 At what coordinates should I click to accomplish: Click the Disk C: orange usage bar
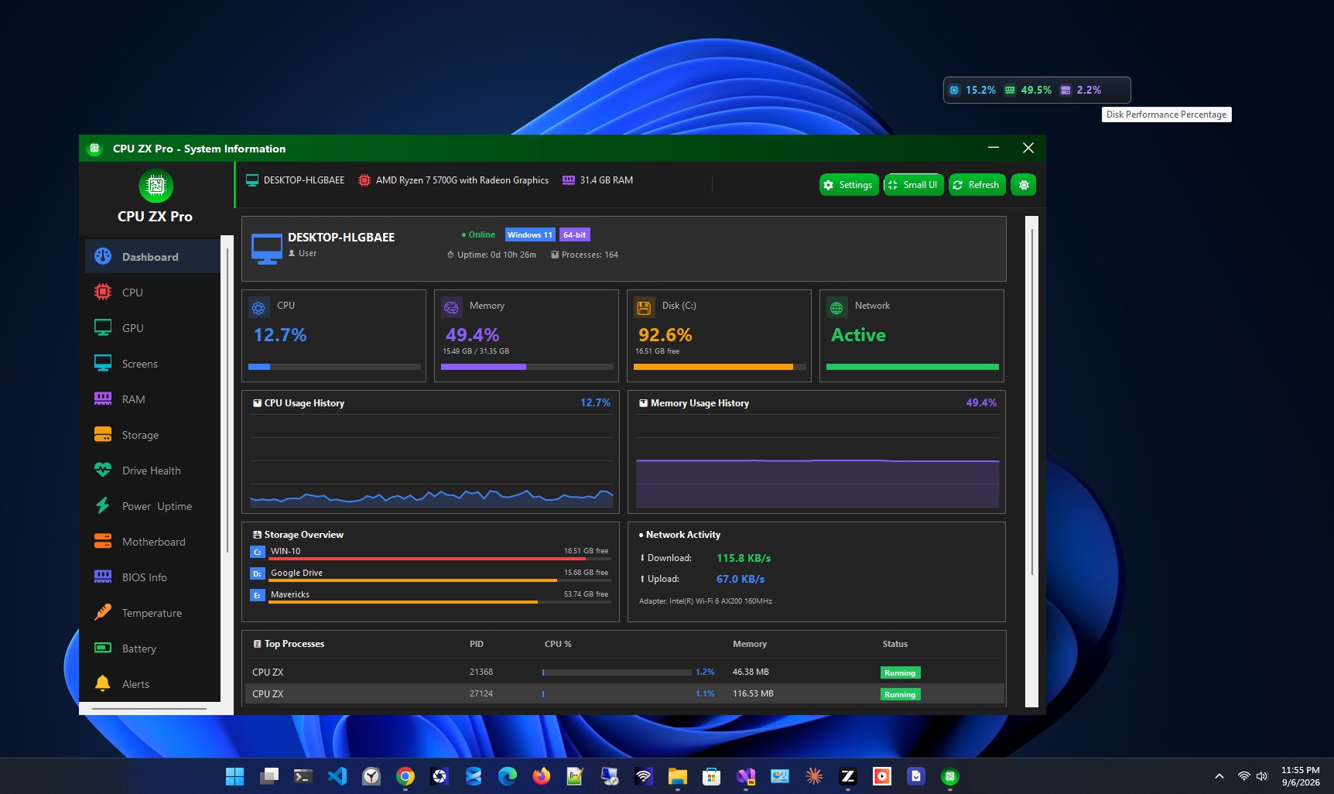[720, 367]
